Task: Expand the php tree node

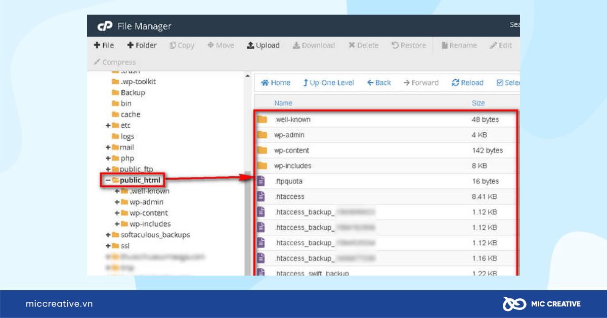Action: 108,158
